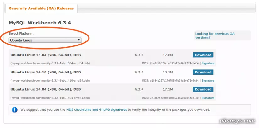Click the blue exclamation info icon
Screen dimensions: 259x128
(14, 110)
